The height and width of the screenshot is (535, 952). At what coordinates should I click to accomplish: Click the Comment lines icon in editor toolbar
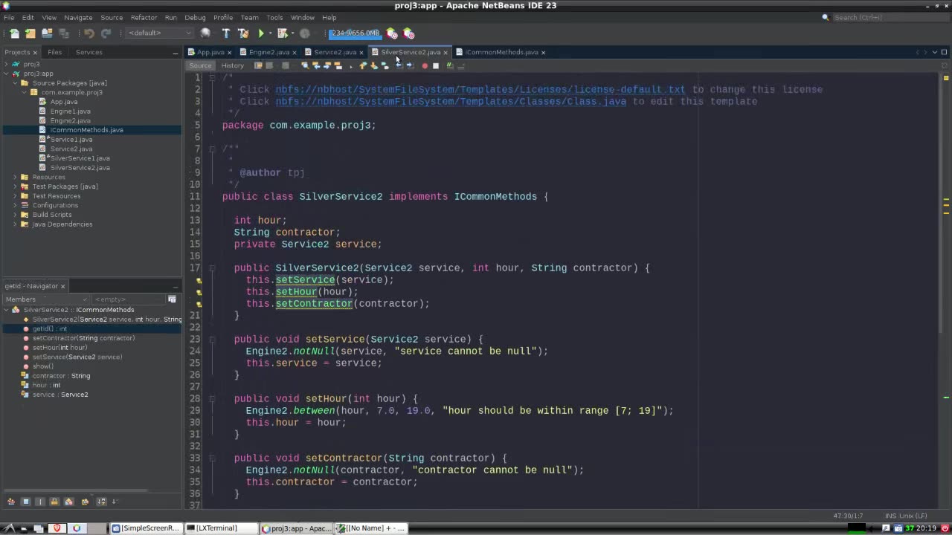click(x=449, y=65)
